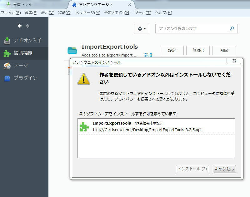The height and width of the screenshot is (197, 250).
Task: Open the ツール(T) menu
Action: [143, 13]
